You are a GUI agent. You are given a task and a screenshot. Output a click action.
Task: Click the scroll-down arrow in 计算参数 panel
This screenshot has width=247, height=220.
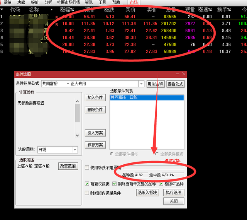77,135
